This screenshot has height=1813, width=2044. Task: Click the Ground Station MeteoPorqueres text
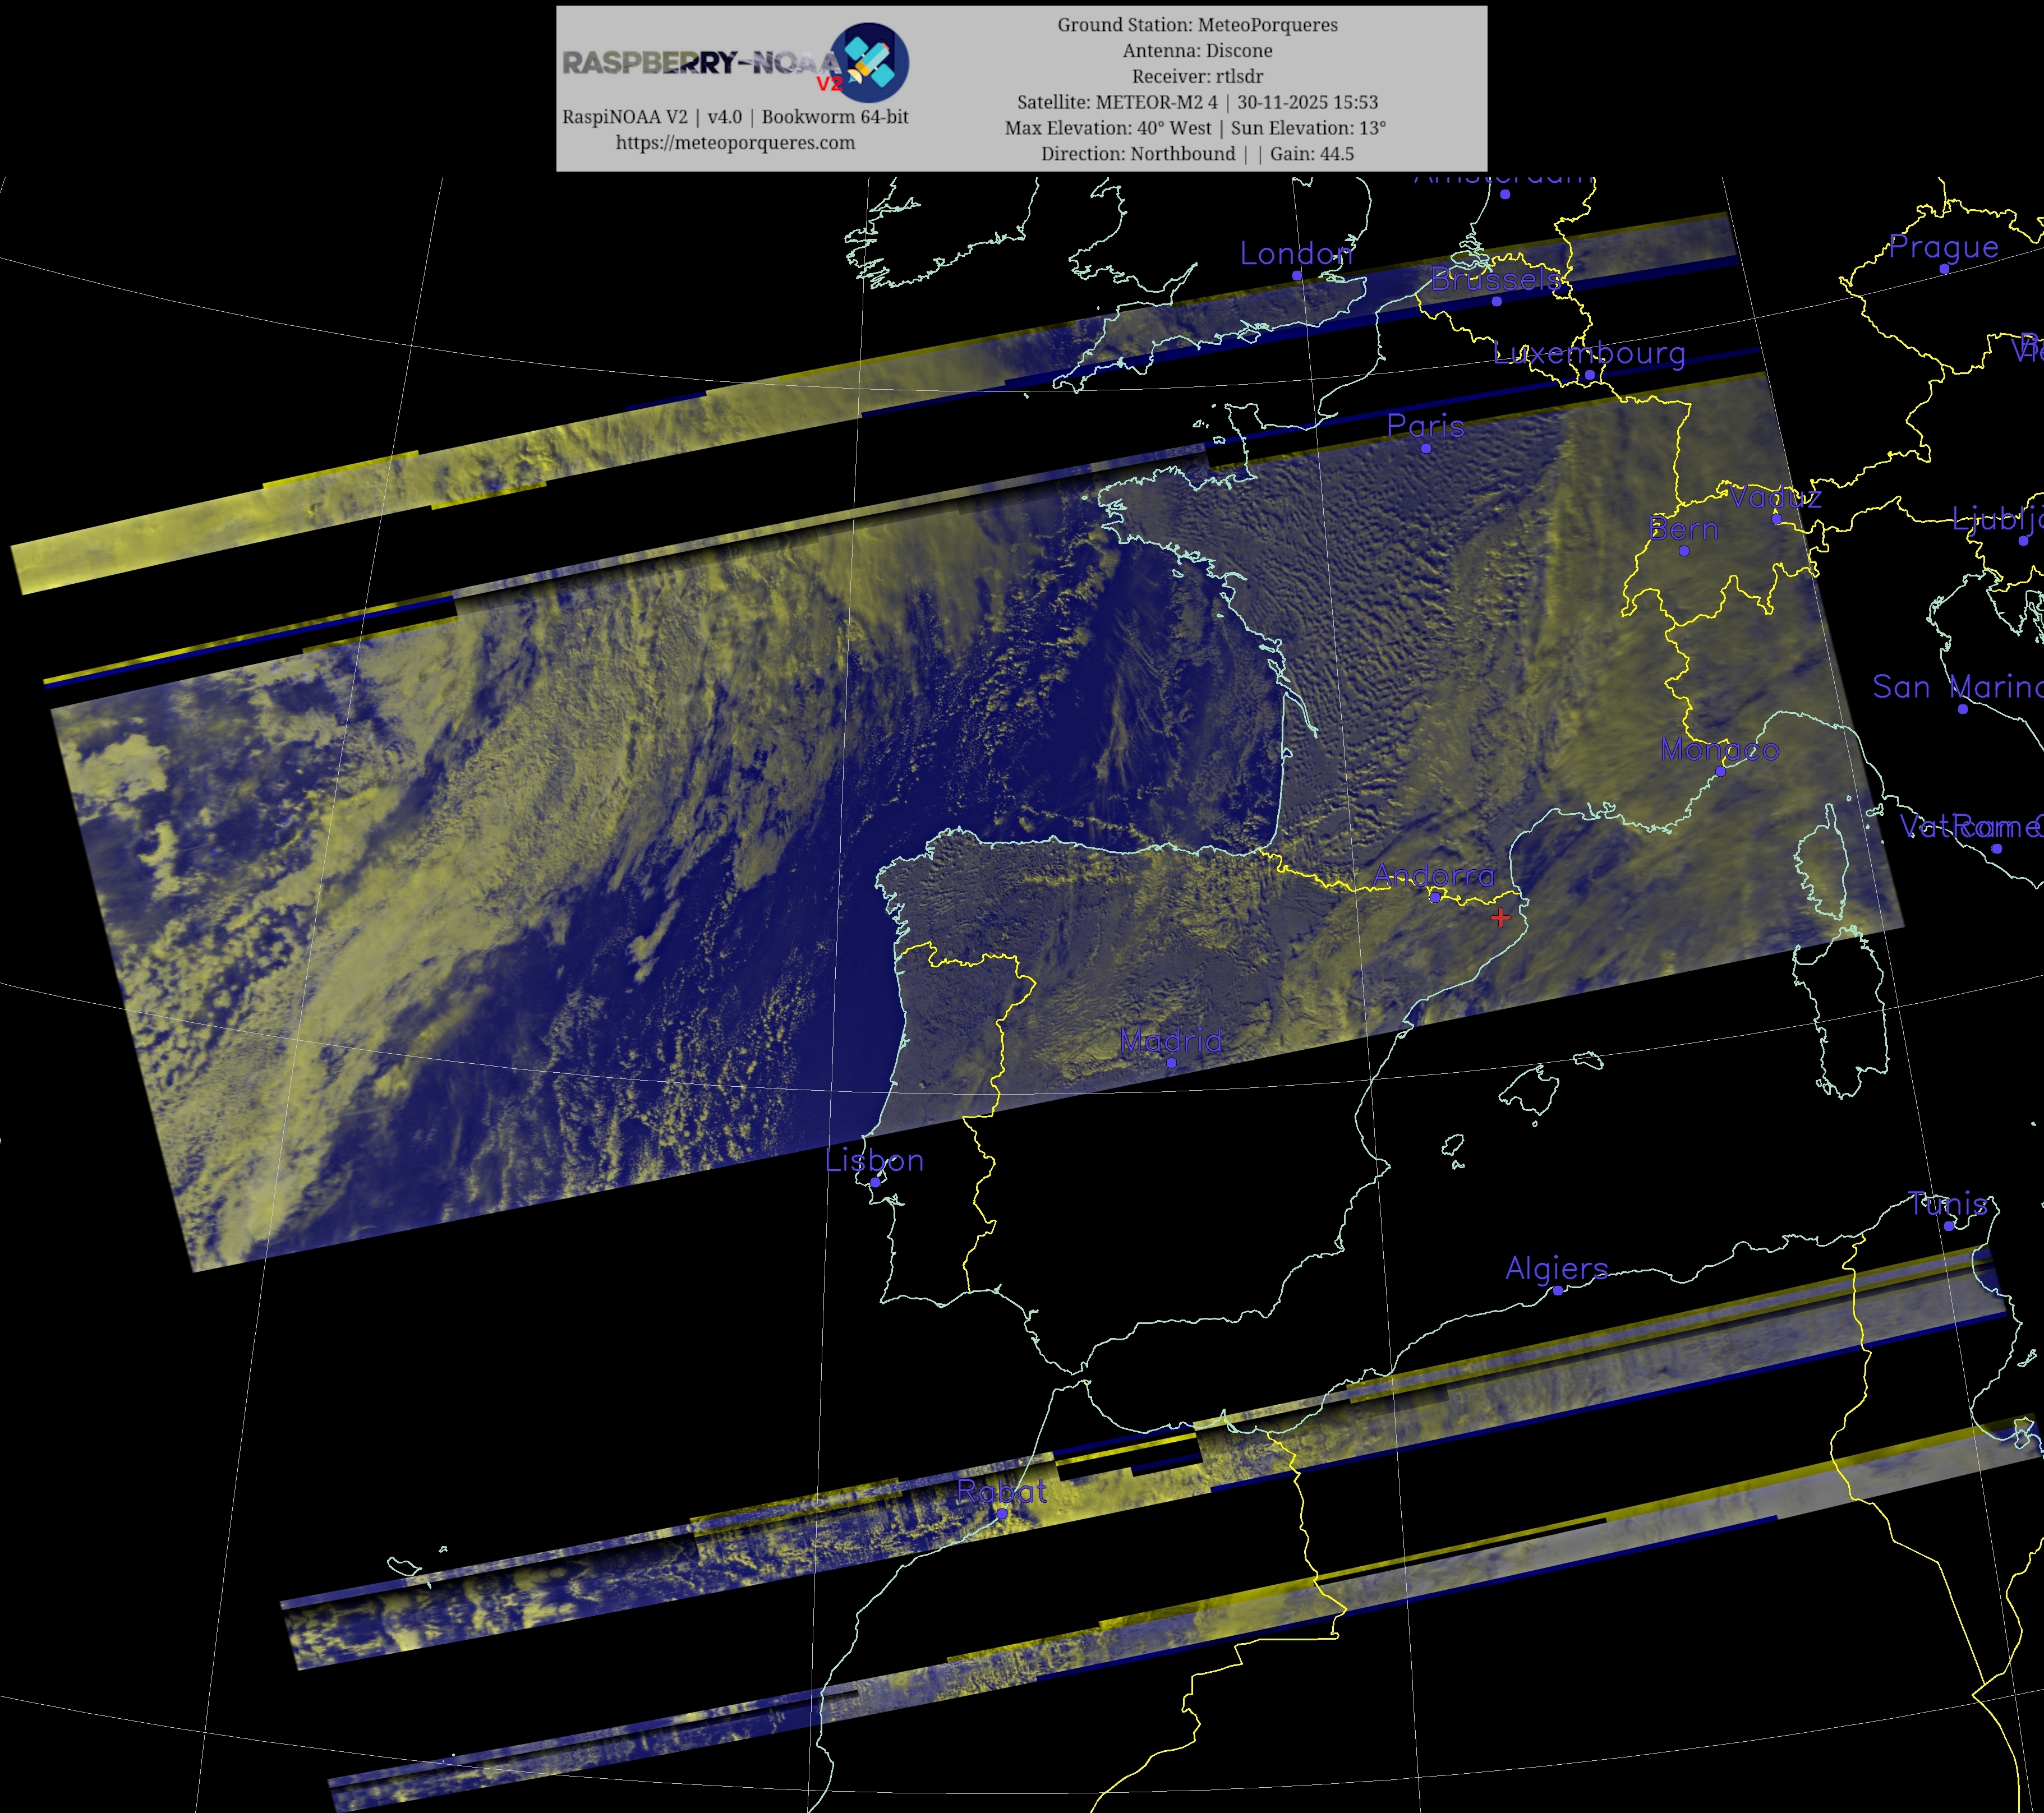1197,25
